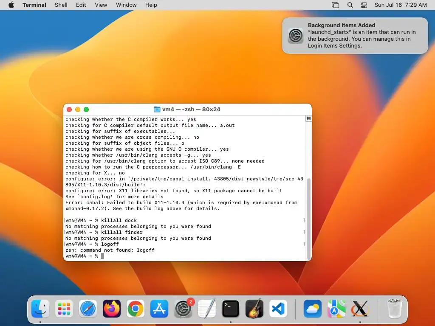Open Maps from the Dock
The width and height of the screenshot is (435, 326).
click(336, 309)
